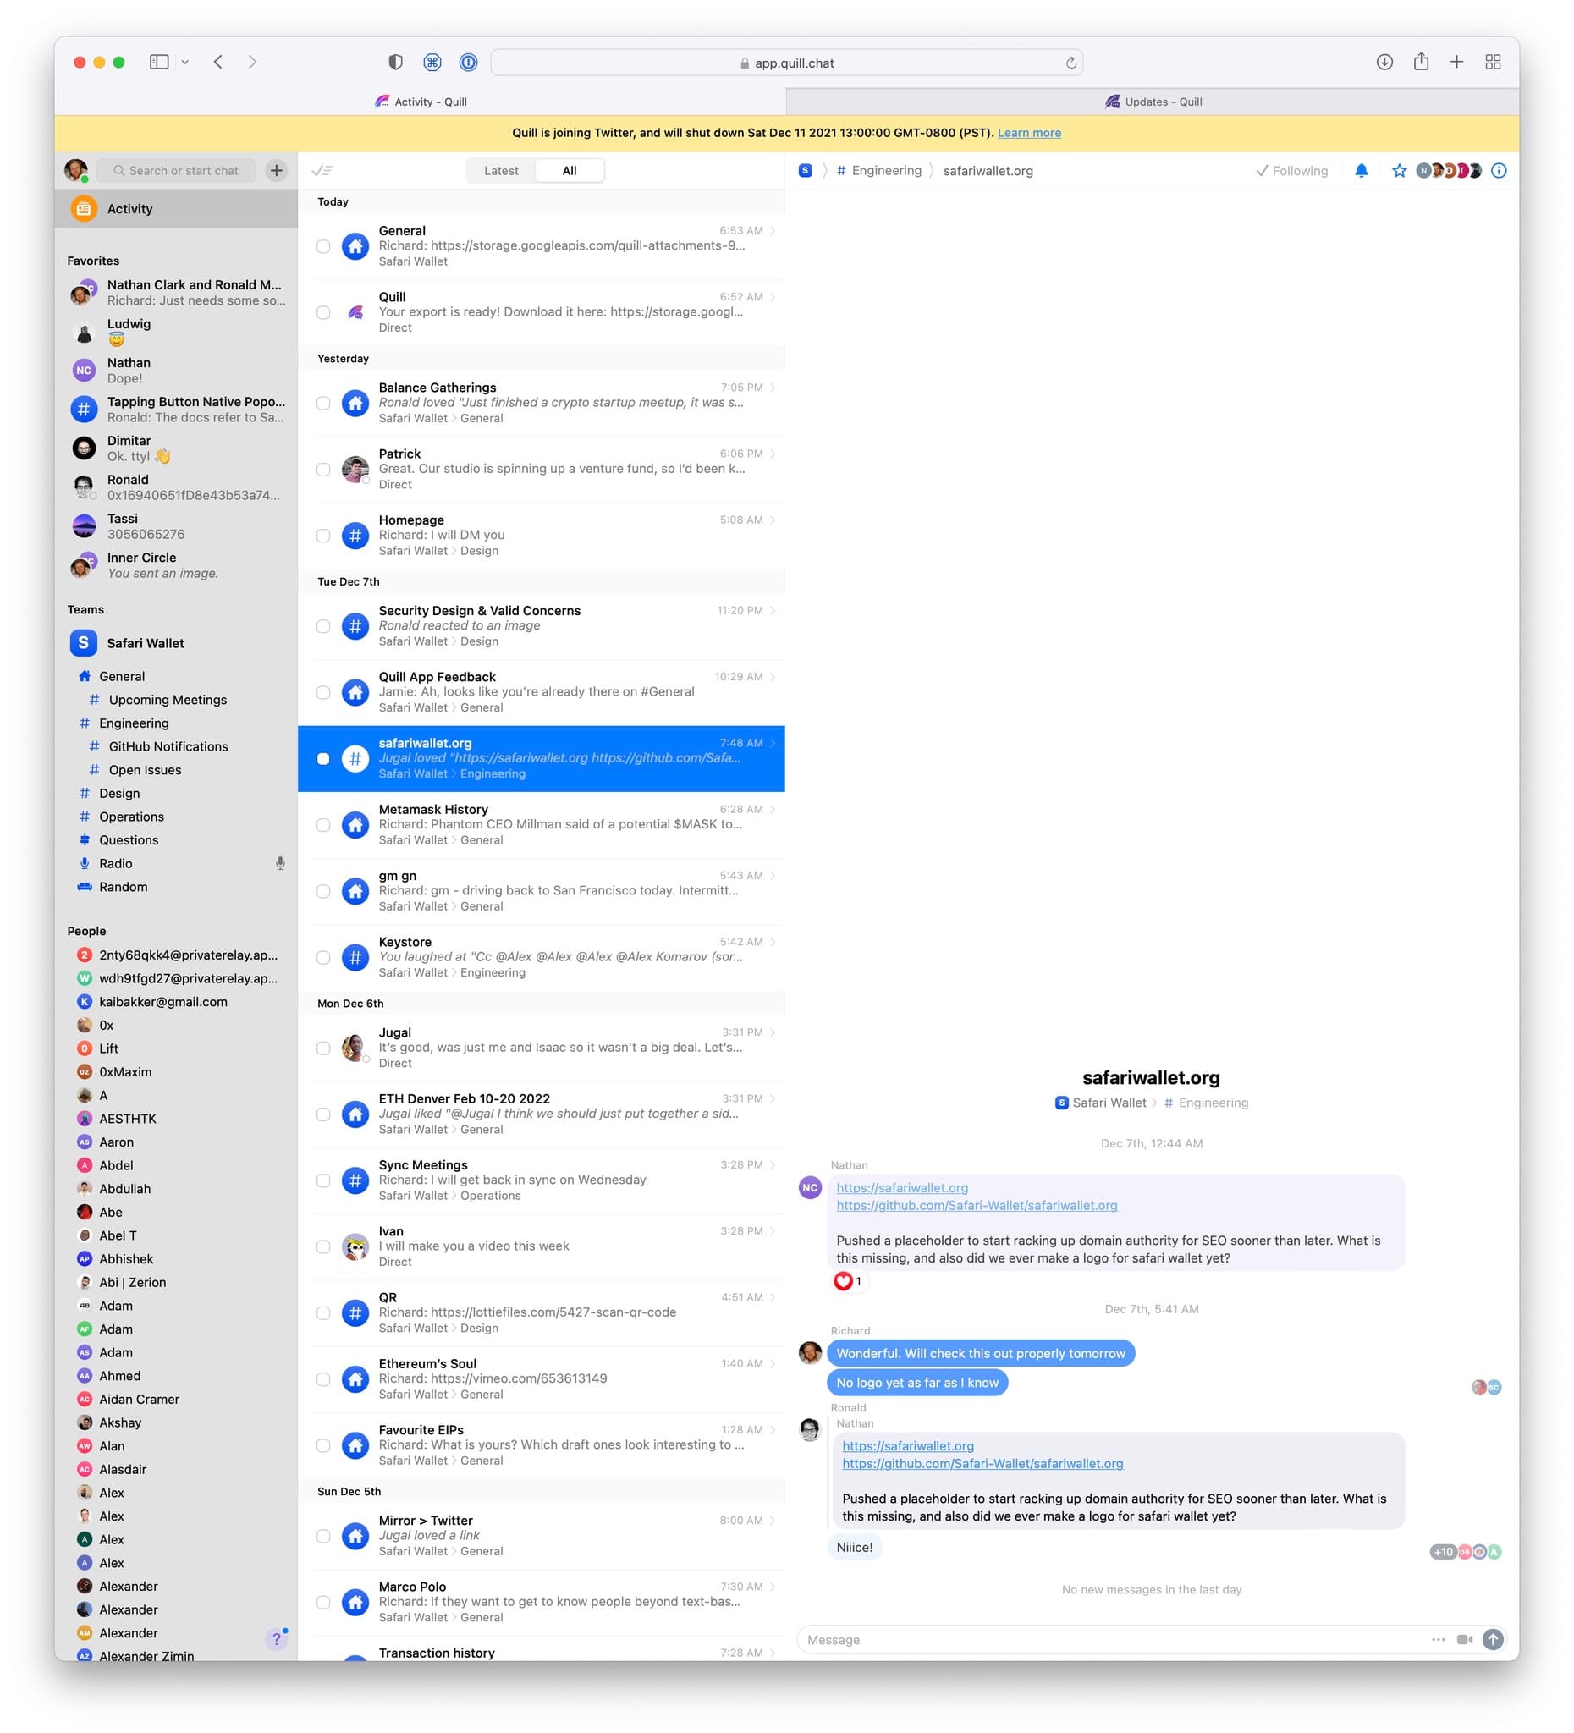Star the safariwallet.org thread
This screenshot has height=1733, width=1574.
(x=1399, y=170)
